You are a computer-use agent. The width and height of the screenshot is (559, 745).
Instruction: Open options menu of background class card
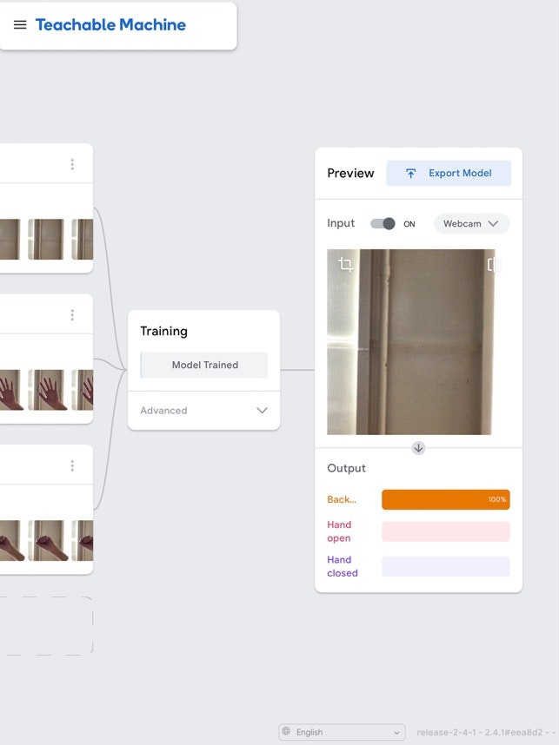pos(72,164)
